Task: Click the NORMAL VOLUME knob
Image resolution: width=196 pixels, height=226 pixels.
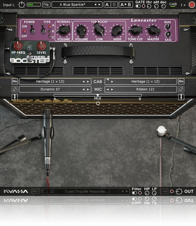Action: coord(63,30)
